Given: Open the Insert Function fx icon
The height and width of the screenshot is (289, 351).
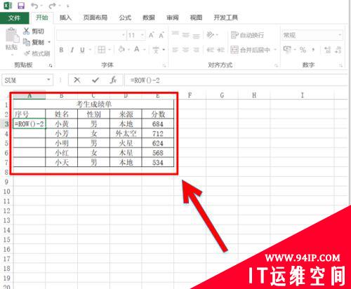Looking at the screenshot, I should 113,80.
